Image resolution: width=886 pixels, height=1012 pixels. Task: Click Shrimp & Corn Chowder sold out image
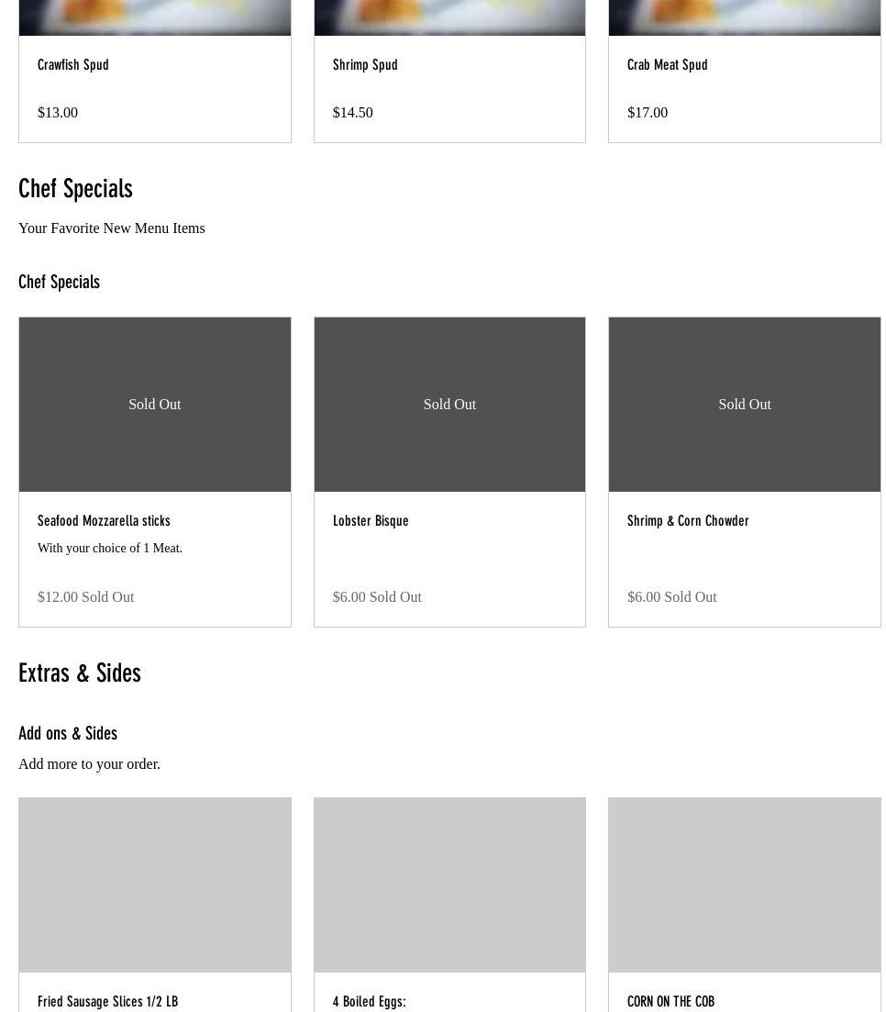coord(744,405)
